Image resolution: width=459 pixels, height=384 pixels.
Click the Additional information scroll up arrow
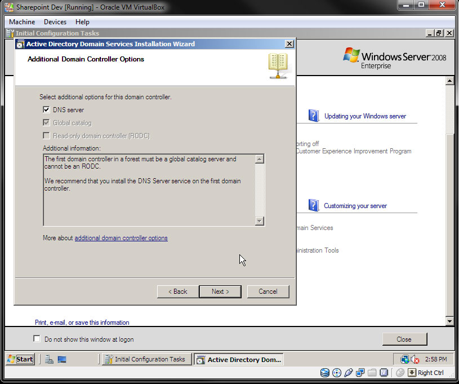point(260,159)
